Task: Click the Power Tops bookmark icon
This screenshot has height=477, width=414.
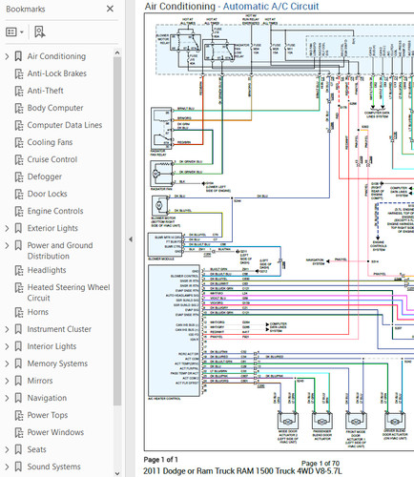Action: pyautogui.click(x=19, y=415)
